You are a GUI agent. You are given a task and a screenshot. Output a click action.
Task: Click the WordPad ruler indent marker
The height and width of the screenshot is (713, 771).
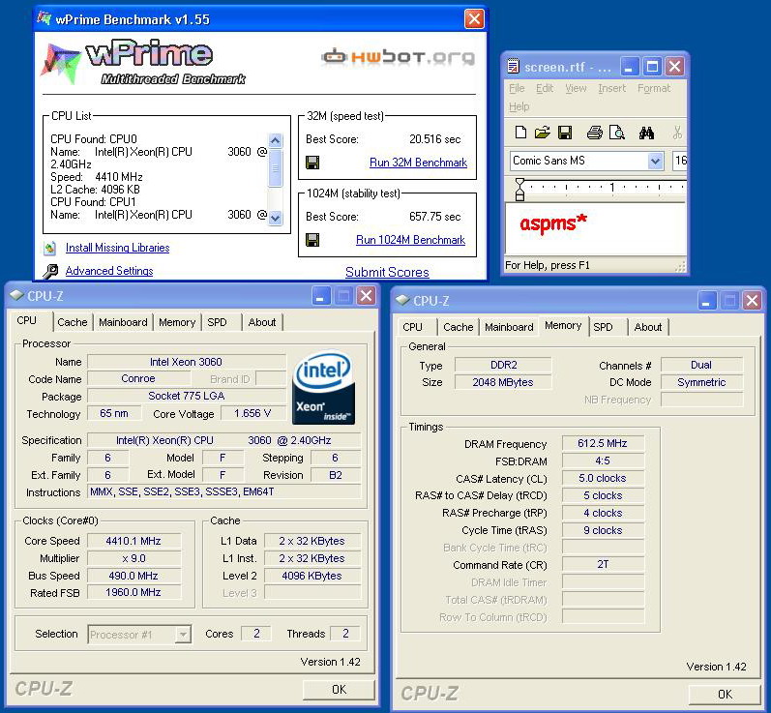coord(519,190)
